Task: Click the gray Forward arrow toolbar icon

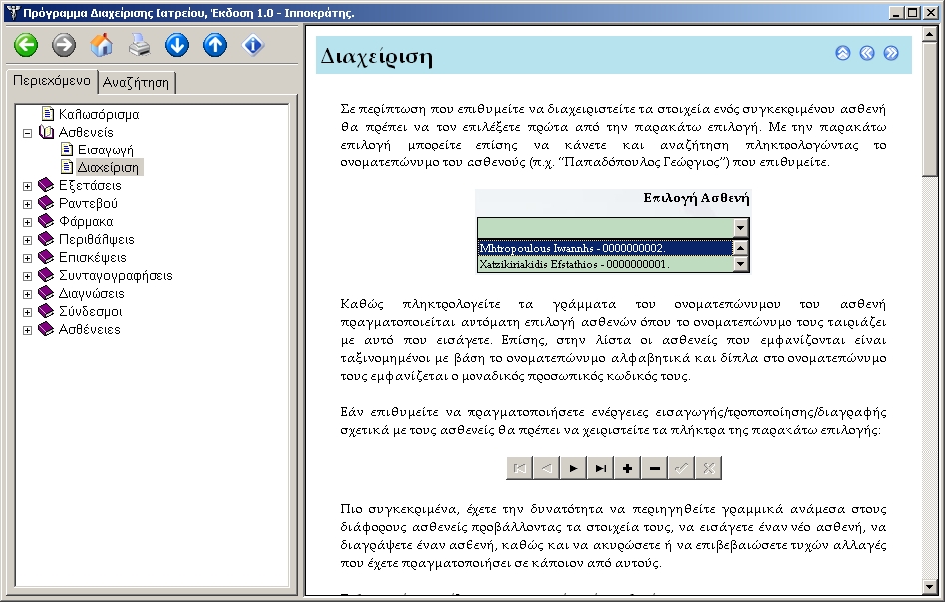Action: tap(64, 45)
